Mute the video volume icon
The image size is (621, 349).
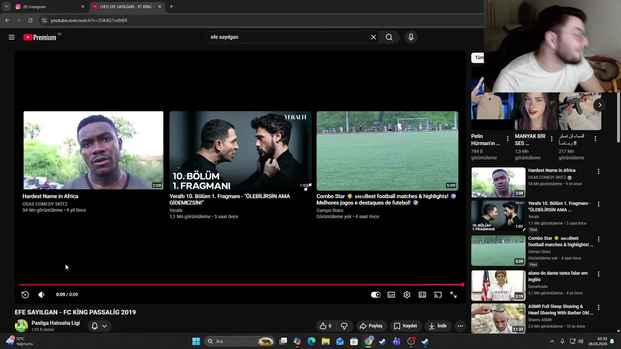42,295
